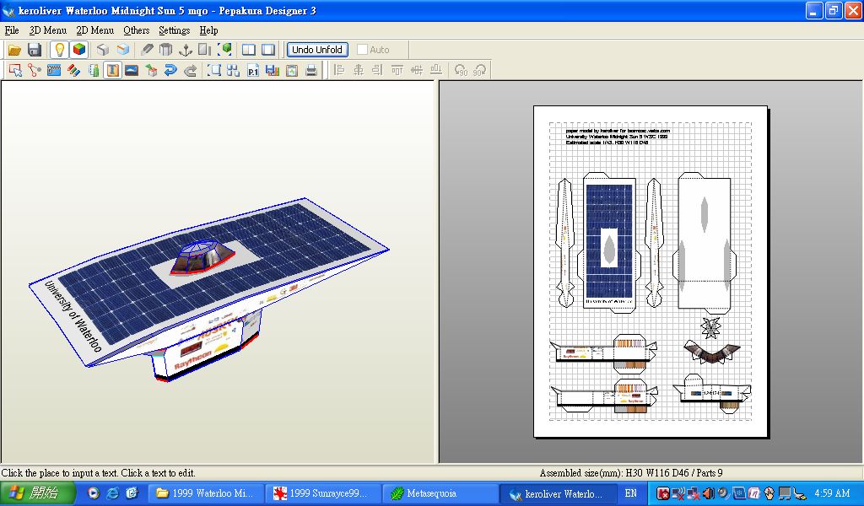Print the pattern with printer icon
The width and height of the screenshot is (864, 506).
coord(311,71)
